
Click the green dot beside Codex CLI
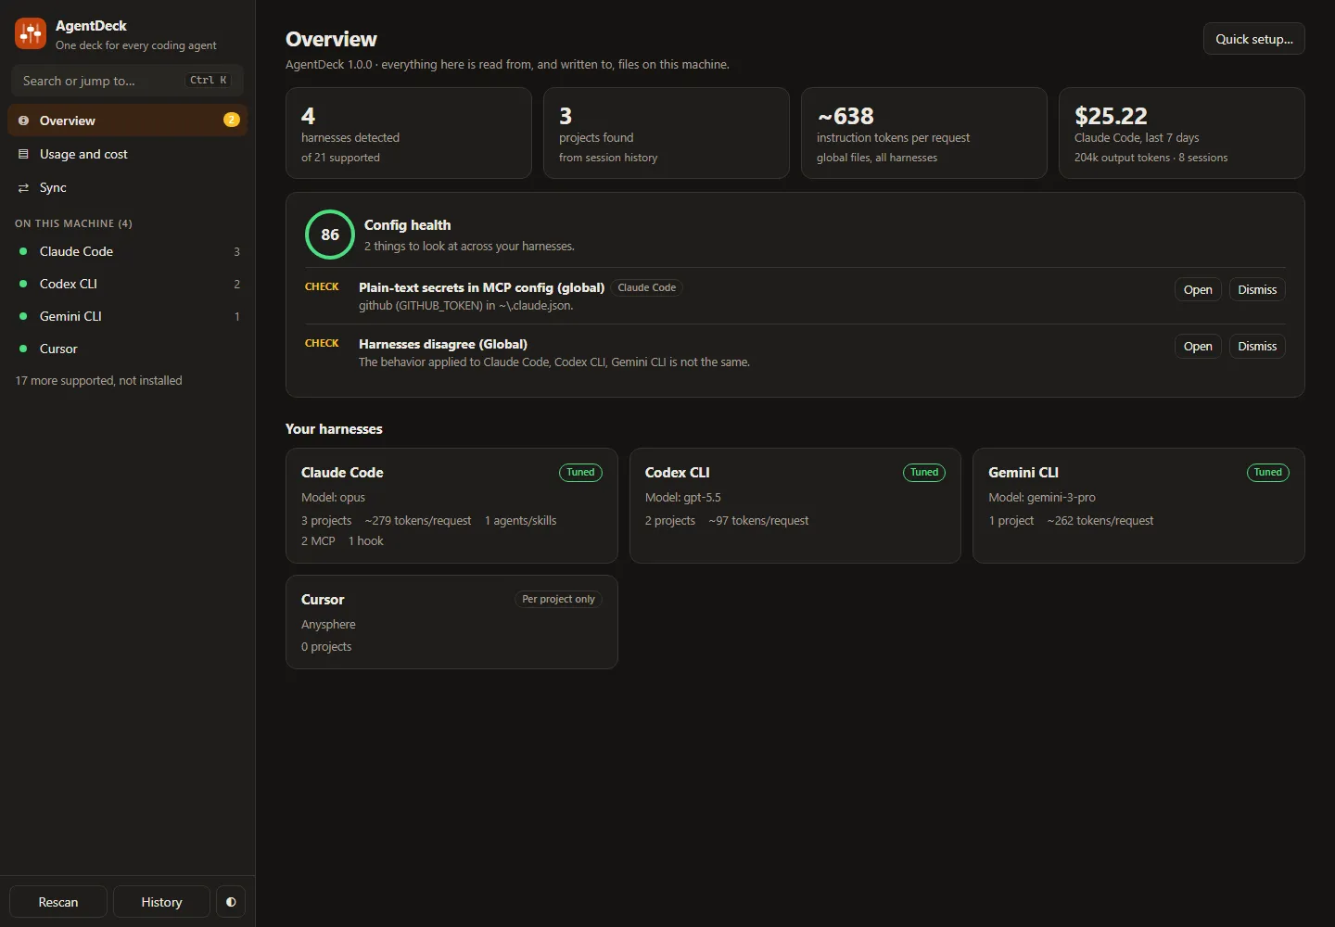click(23, 284)
